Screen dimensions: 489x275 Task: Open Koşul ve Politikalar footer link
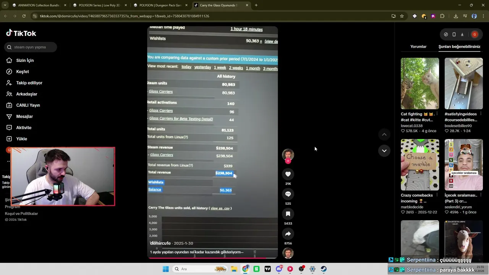(21, 214)
